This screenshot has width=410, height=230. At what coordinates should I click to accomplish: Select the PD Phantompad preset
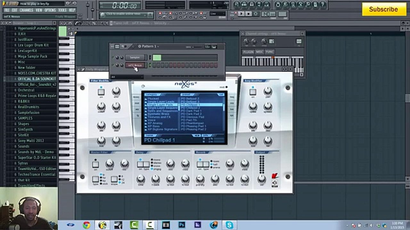coord(192,123)
